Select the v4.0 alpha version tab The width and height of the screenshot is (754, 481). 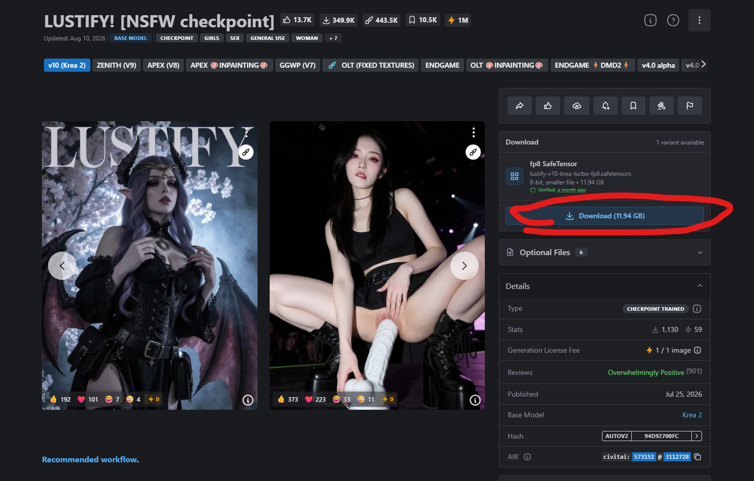coord(658,65)
